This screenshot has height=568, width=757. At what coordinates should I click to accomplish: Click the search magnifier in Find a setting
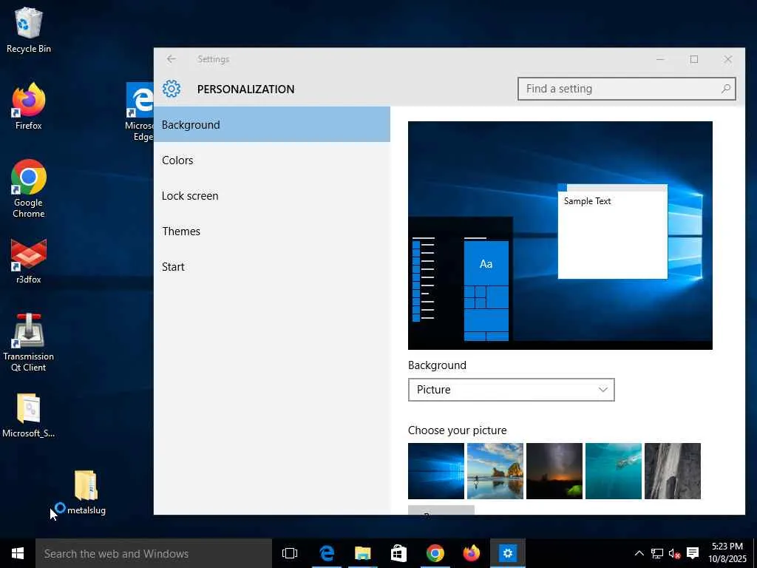pos(726,89)
